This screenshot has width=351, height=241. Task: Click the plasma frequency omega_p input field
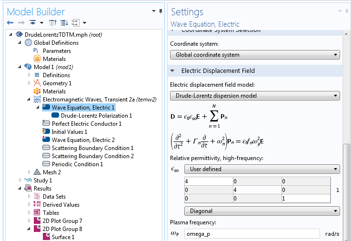pyautogui.click(x=252, y=233)
